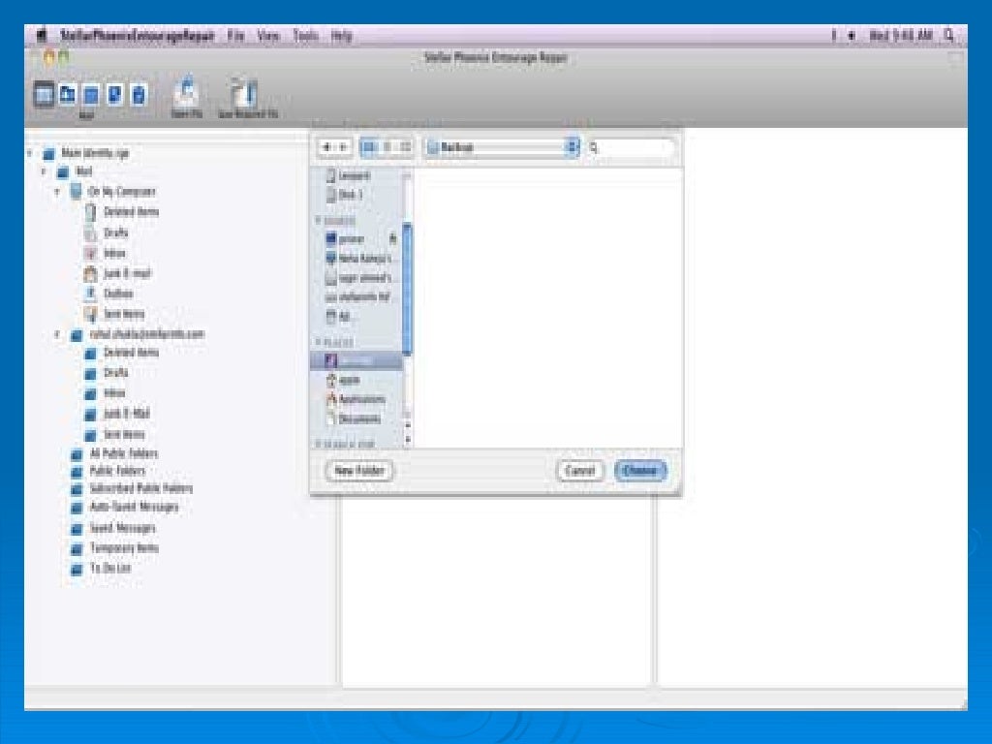Select Inbox under On My Computer
Screen dimensions: 992x744
tap(105, 253)
